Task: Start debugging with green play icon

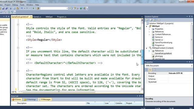Action: click(x=33, y=8)
